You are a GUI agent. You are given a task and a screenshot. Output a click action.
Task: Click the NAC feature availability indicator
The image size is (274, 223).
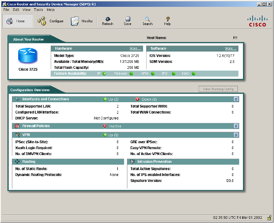click(194, 73)
